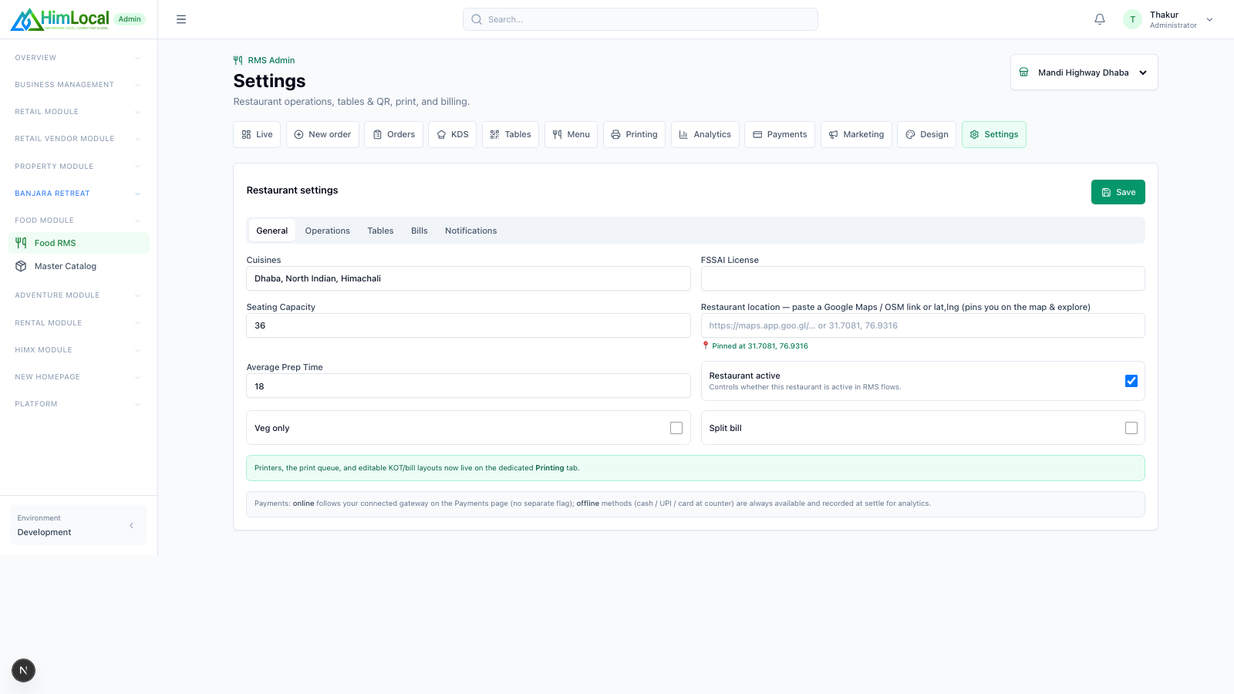
Task: Click the Thakur avatar circle
Action: (1132, 19)
